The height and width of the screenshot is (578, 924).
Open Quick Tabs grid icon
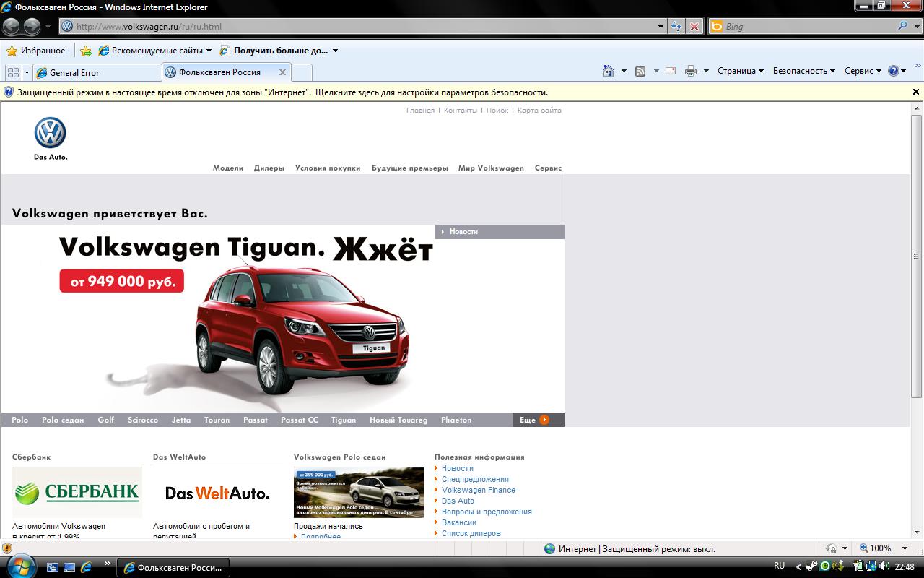[x=13, y=72]
